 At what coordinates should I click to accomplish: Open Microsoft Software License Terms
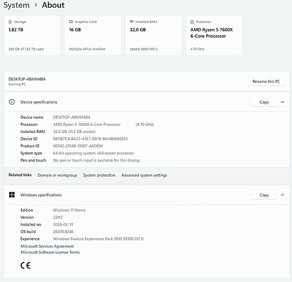pos(50,252)
